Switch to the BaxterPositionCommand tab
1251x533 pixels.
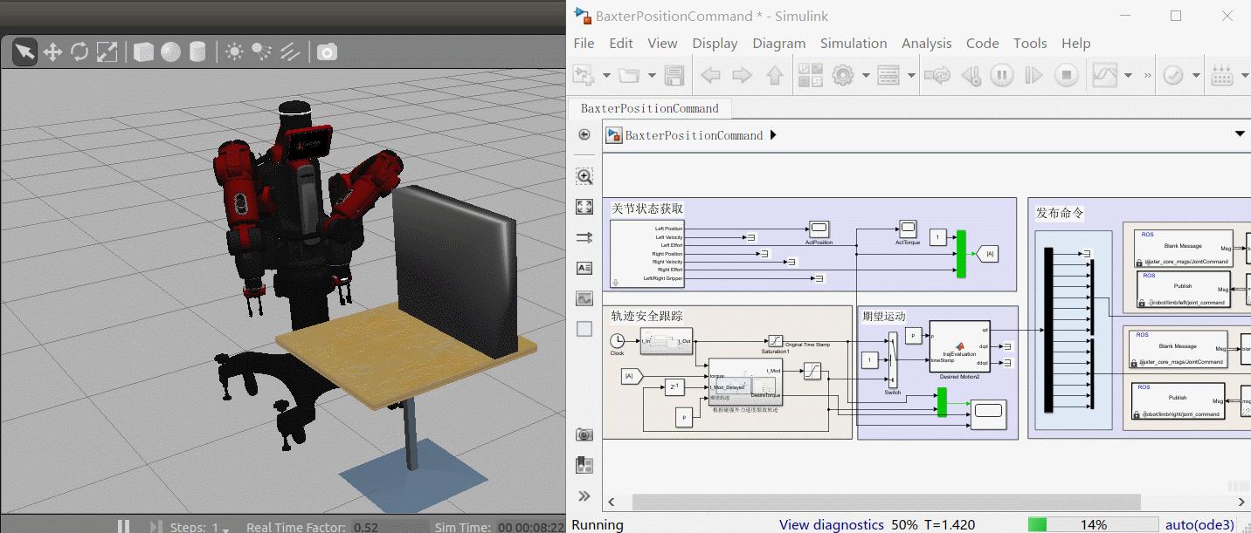point(650,108)
